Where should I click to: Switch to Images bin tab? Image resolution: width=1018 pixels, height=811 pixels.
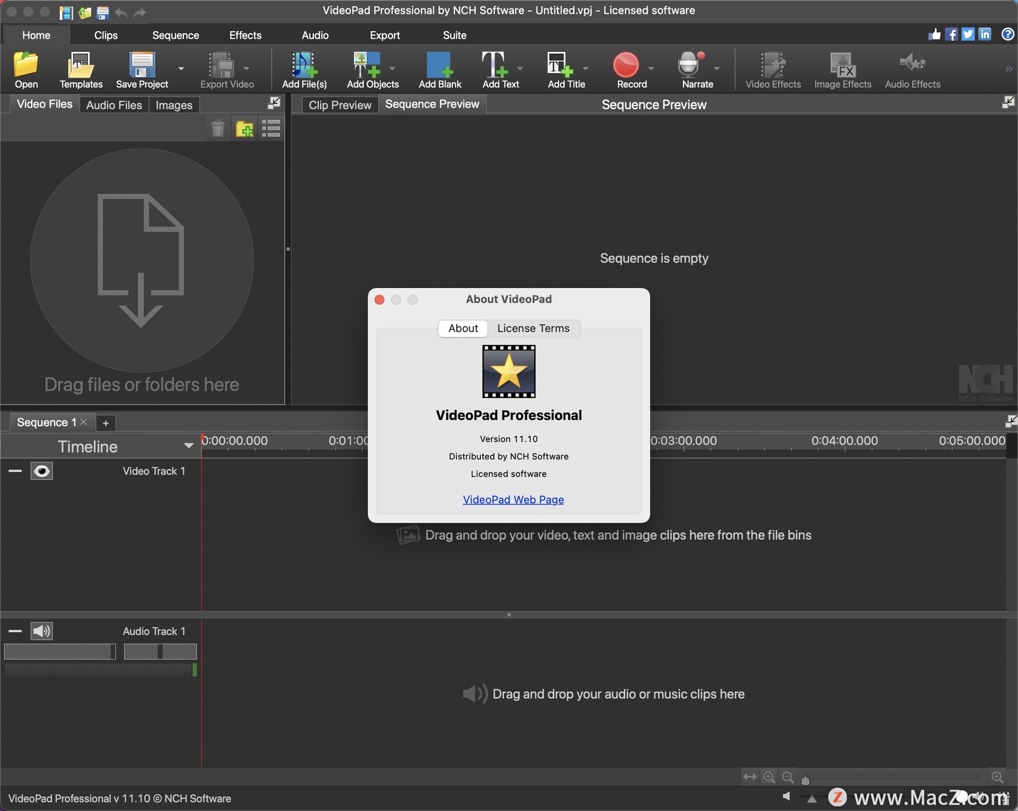[x=174, y=105]
